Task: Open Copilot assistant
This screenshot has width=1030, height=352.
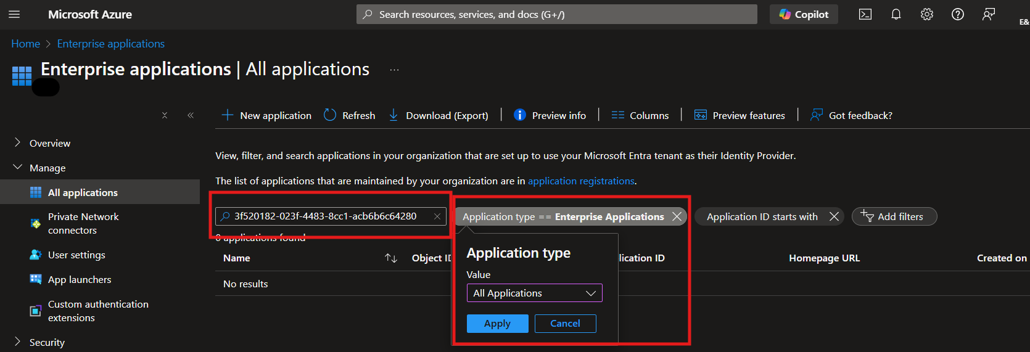Action: pos(804,14)
